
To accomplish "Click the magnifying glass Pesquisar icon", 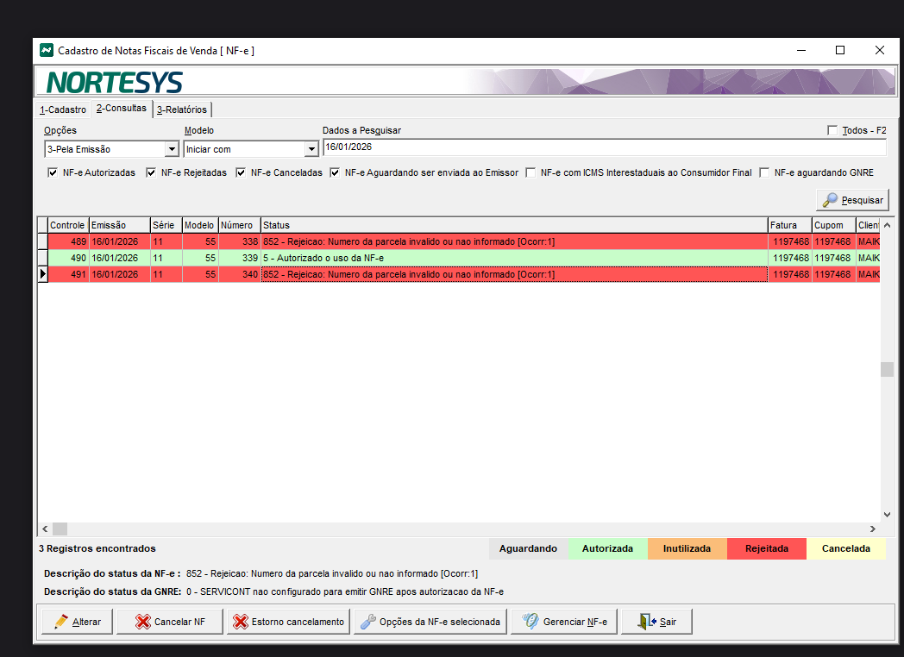I will click(x=830, y=200).
